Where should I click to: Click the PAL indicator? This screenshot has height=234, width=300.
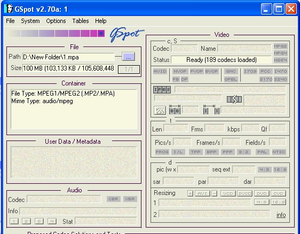click(x=262, y=152)
